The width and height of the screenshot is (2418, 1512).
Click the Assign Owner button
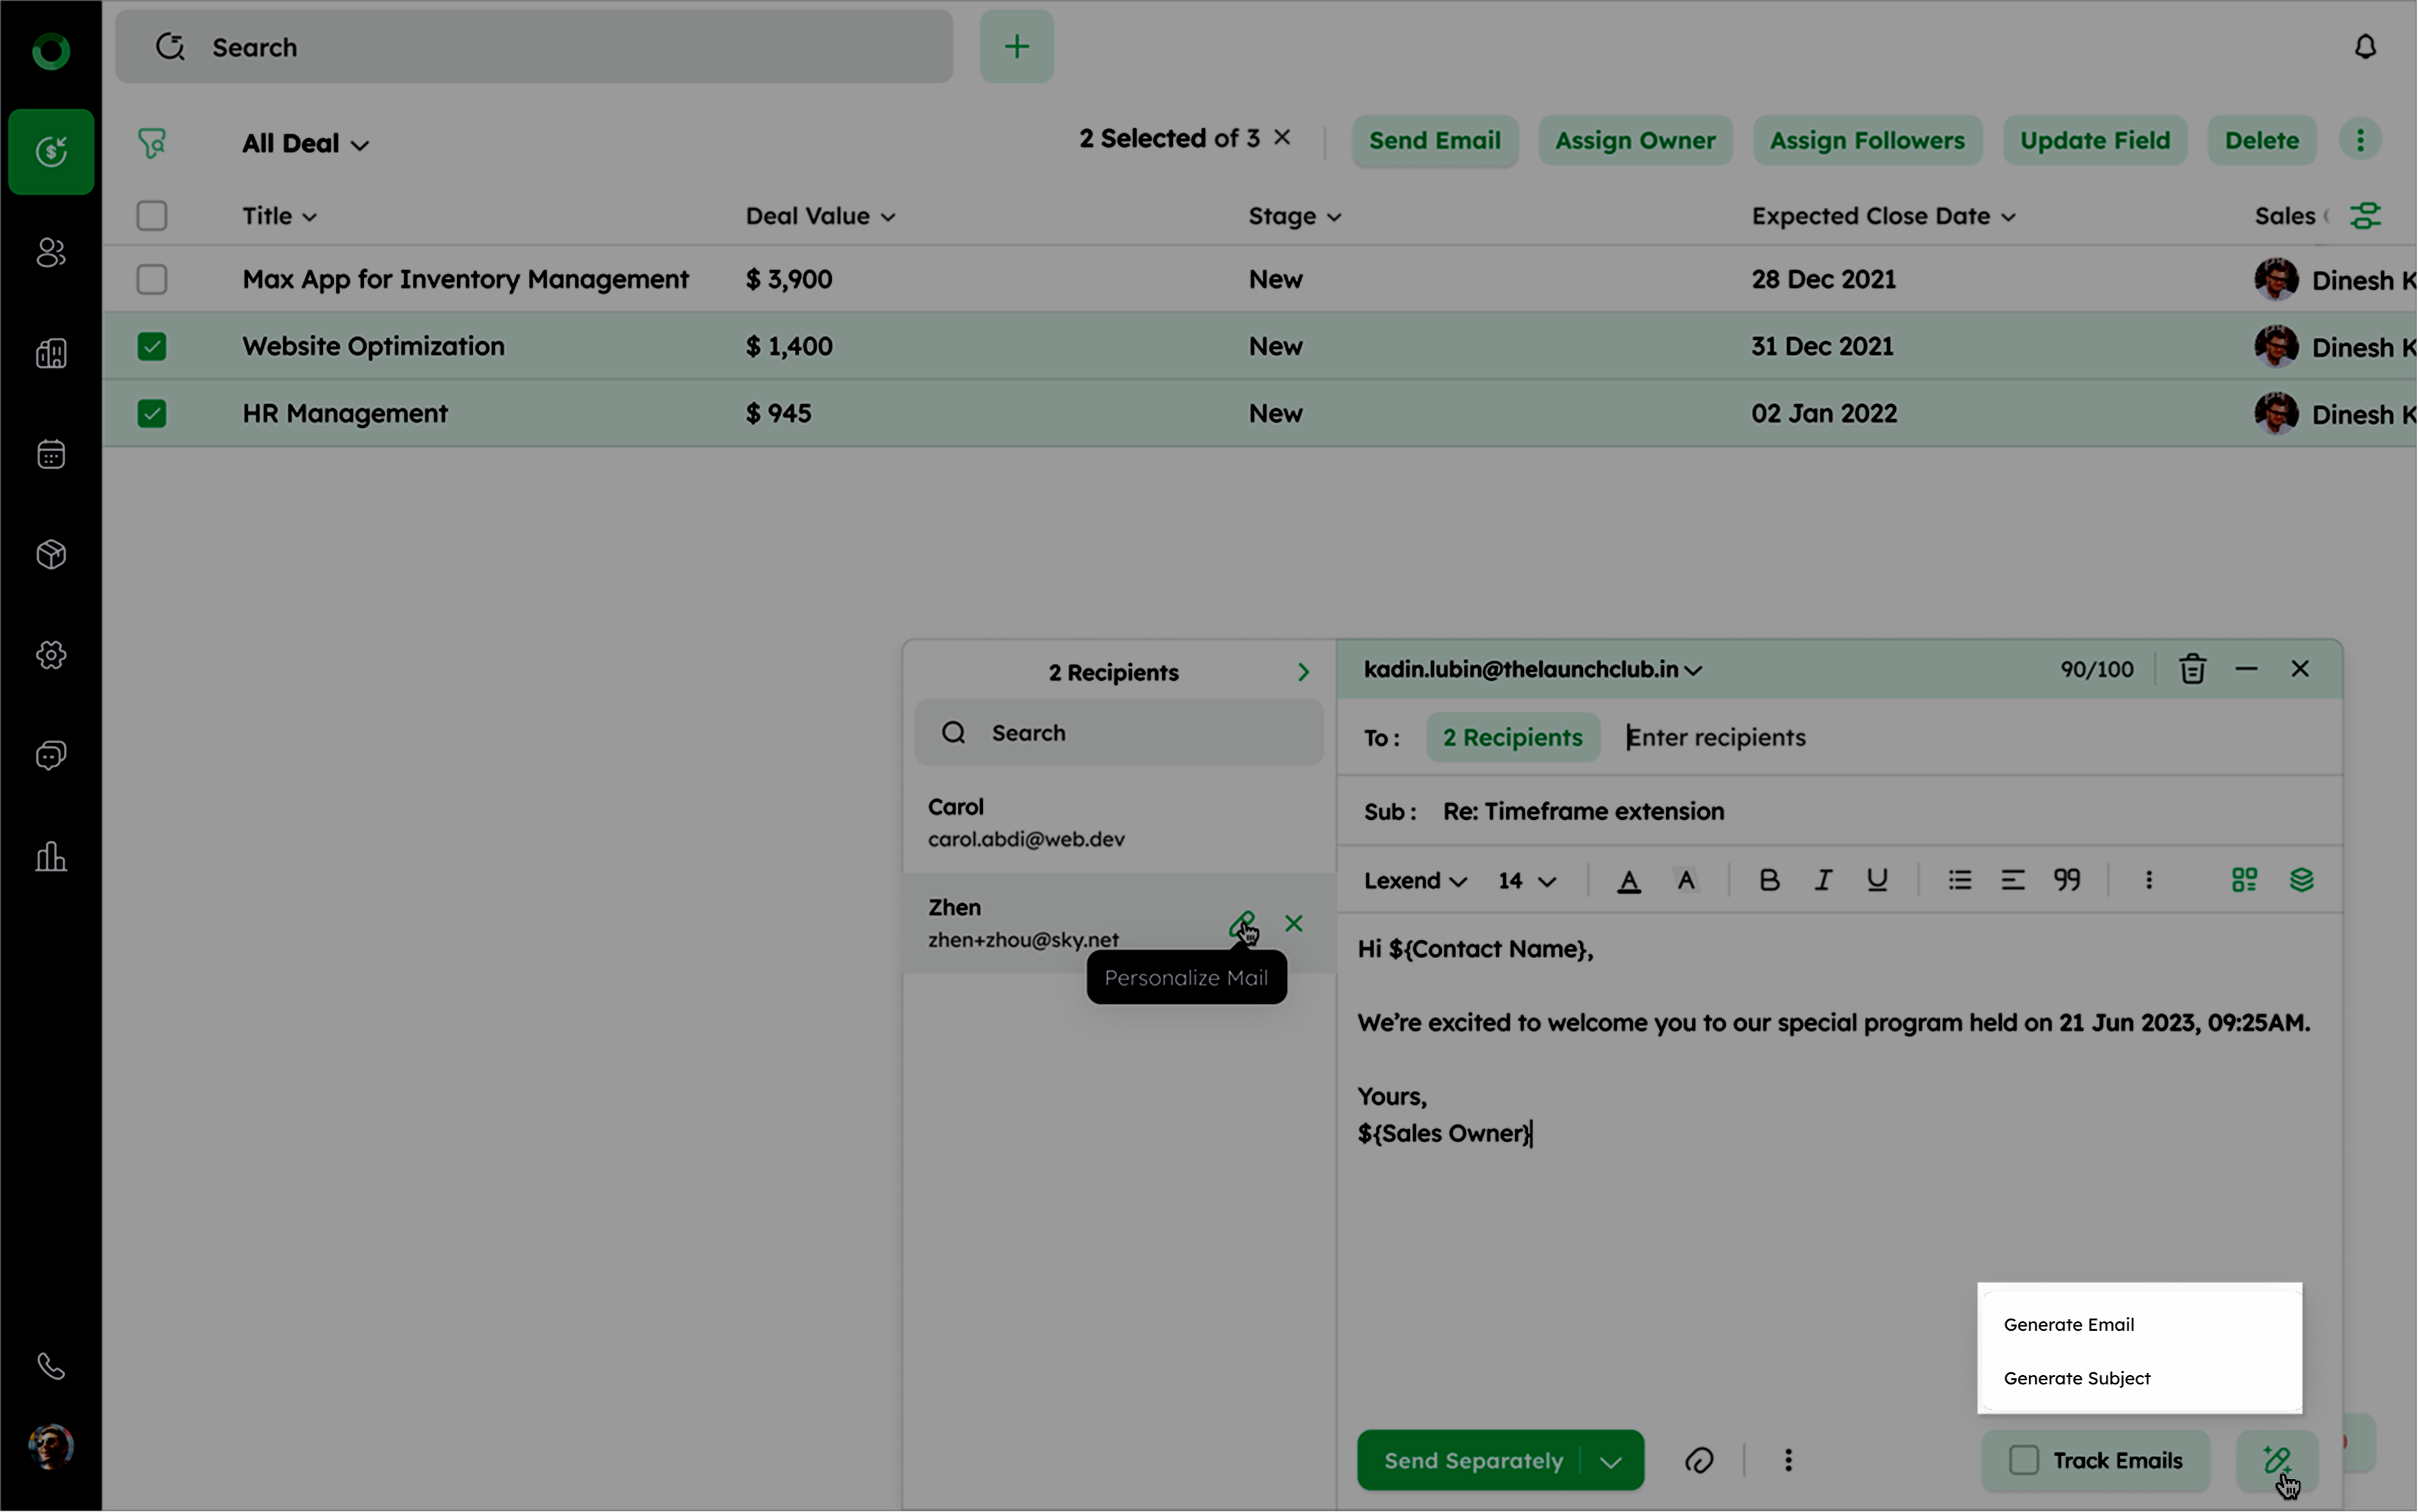click(1635, 141)
